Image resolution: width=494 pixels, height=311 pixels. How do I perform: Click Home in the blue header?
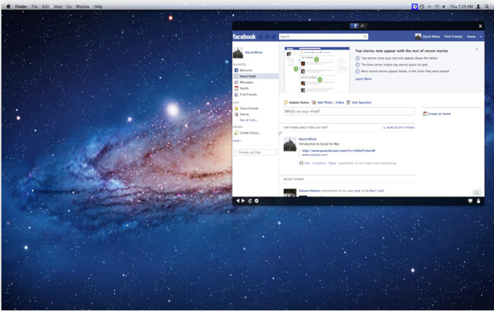click(x=471, y=37)
